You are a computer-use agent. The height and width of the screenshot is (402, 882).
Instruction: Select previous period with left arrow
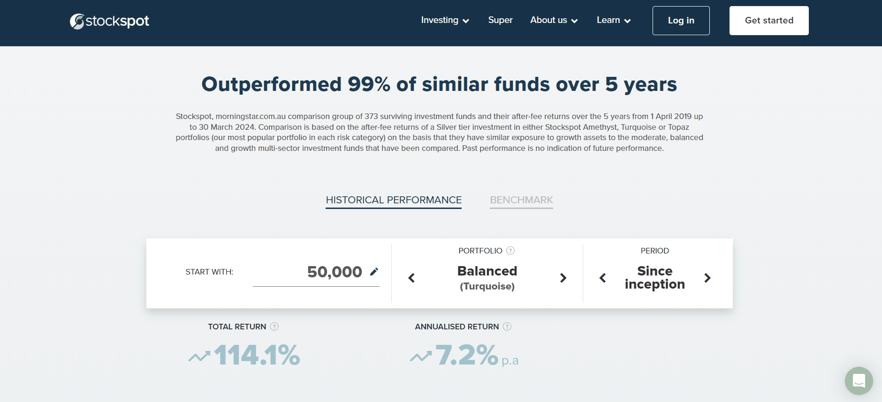[603, 278]
